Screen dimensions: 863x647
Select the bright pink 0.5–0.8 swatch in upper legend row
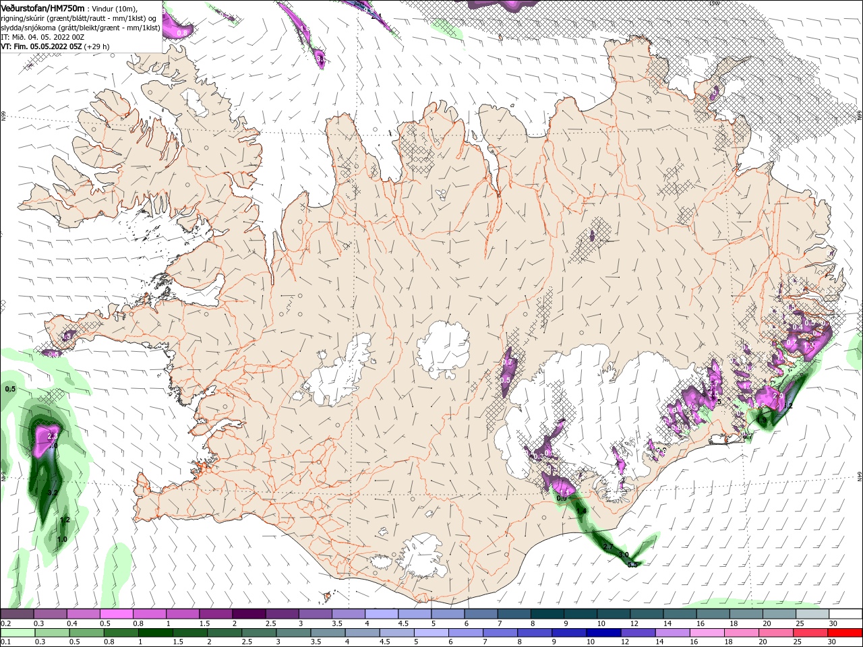pyautogui.click(x=116, y=614)
